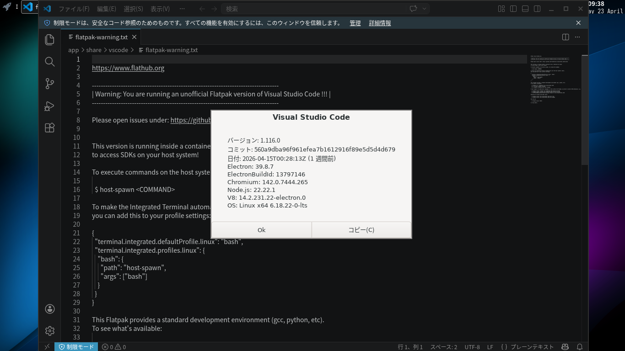Image resolution: width=625 pixels, height=351 pixels.
Task: Open Source Control view in activity bar
Action: click(x=50, y=84)
